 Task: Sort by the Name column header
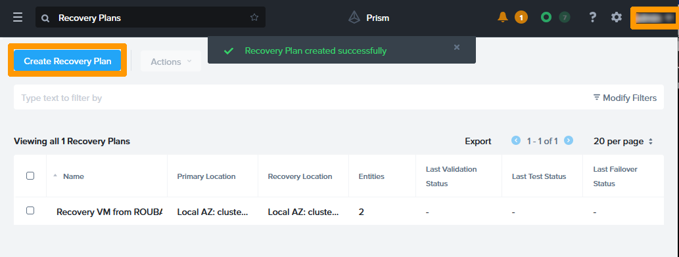point(73,176)
